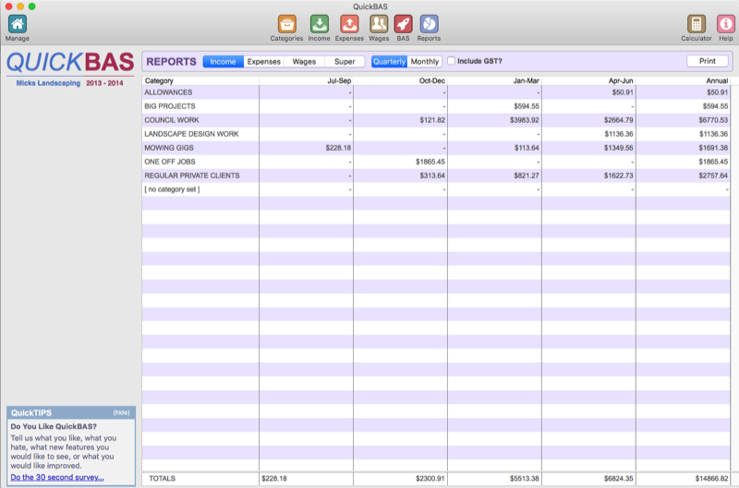
Task: Select Quarterly period view
Action: click(x=389, y=62)
